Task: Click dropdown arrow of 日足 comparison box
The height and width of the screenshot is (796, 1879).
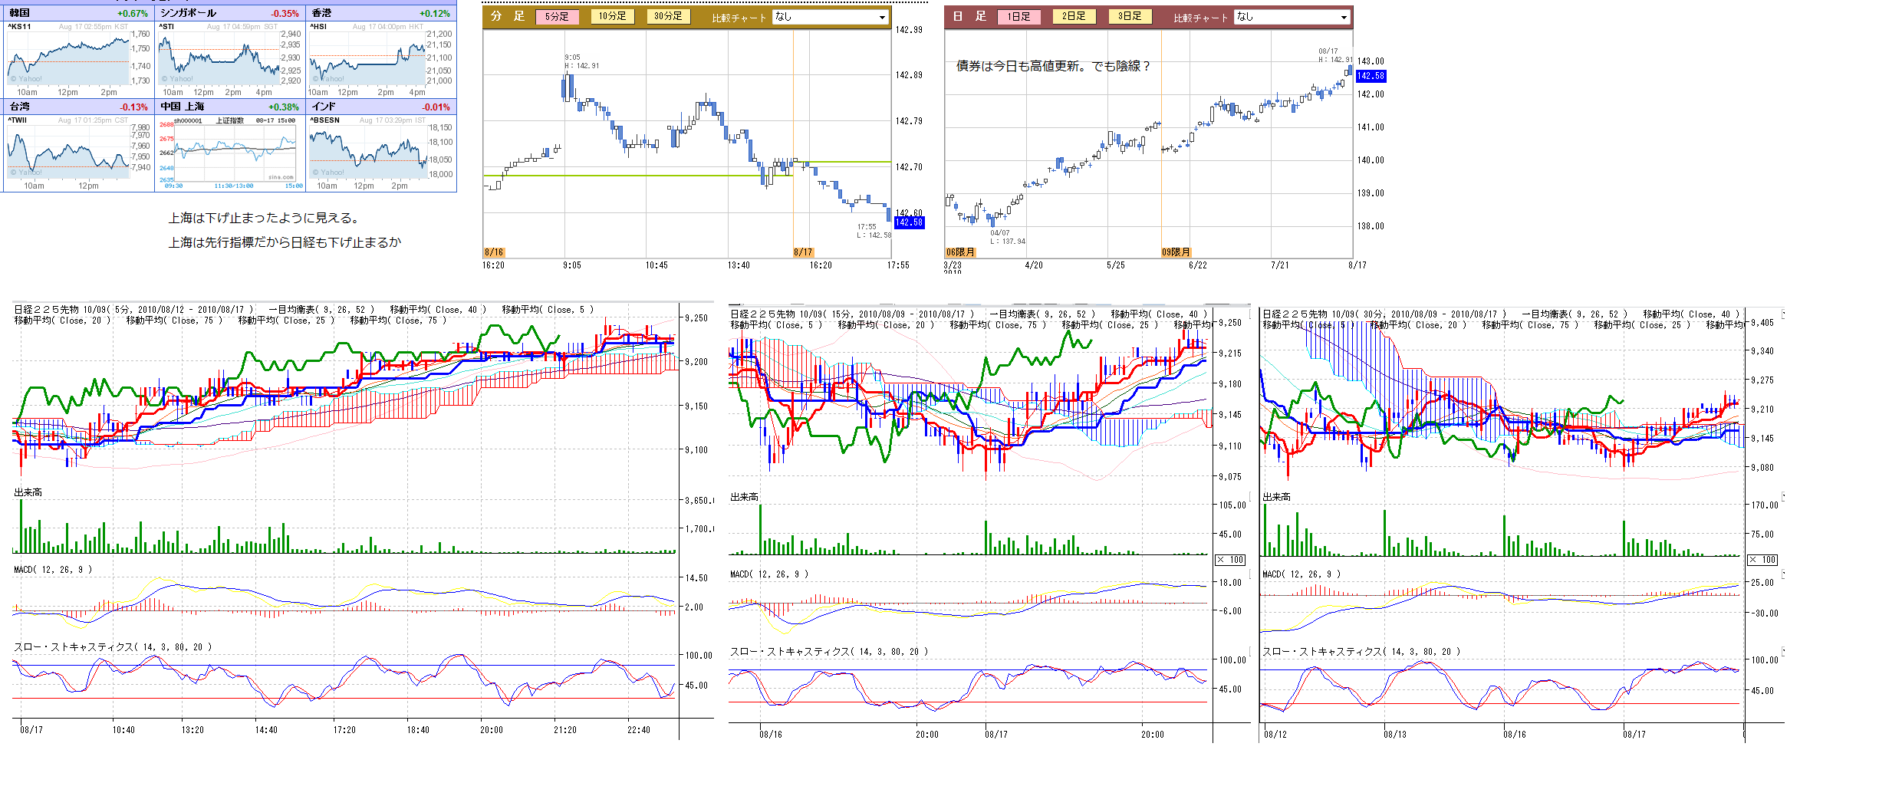Action: click(x=1344, y=17)
